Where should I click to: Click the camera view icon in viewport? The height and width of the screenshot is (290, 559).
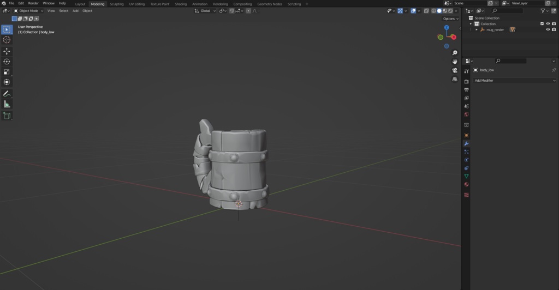455,70
